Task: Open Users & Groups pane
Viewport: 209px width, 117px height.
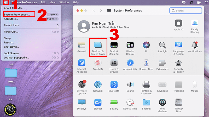Action: tap(114, 66)
